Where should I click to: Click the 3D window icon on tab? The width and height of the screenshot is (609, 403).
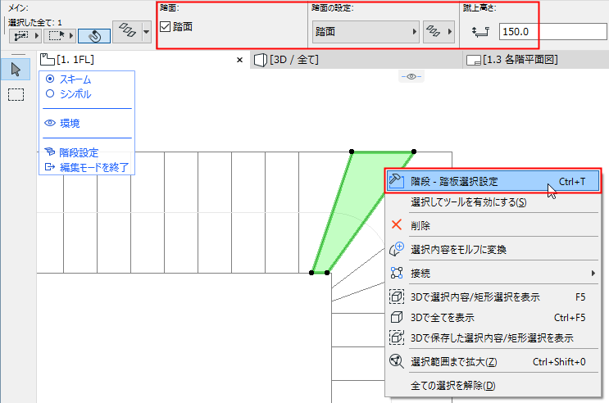pyautogui.click(x=260, y=60)
